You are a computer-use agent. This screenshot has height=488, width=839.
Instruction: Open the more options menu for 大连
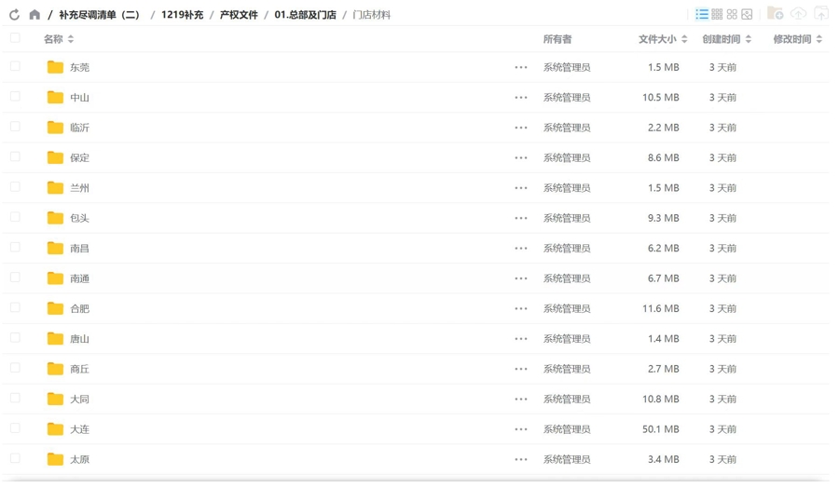pyautogui.click(x=521, y=429)
